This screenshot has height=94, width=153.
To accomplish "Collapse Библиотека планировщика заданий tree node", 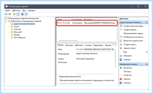I will pyautogui.click(x=6, y=21).
